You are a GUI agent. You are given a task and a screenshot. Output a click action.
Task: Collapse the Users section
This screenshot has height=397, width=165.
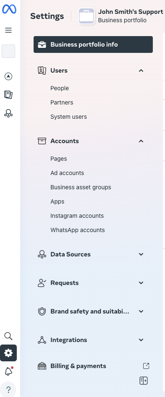click(141, 71)
